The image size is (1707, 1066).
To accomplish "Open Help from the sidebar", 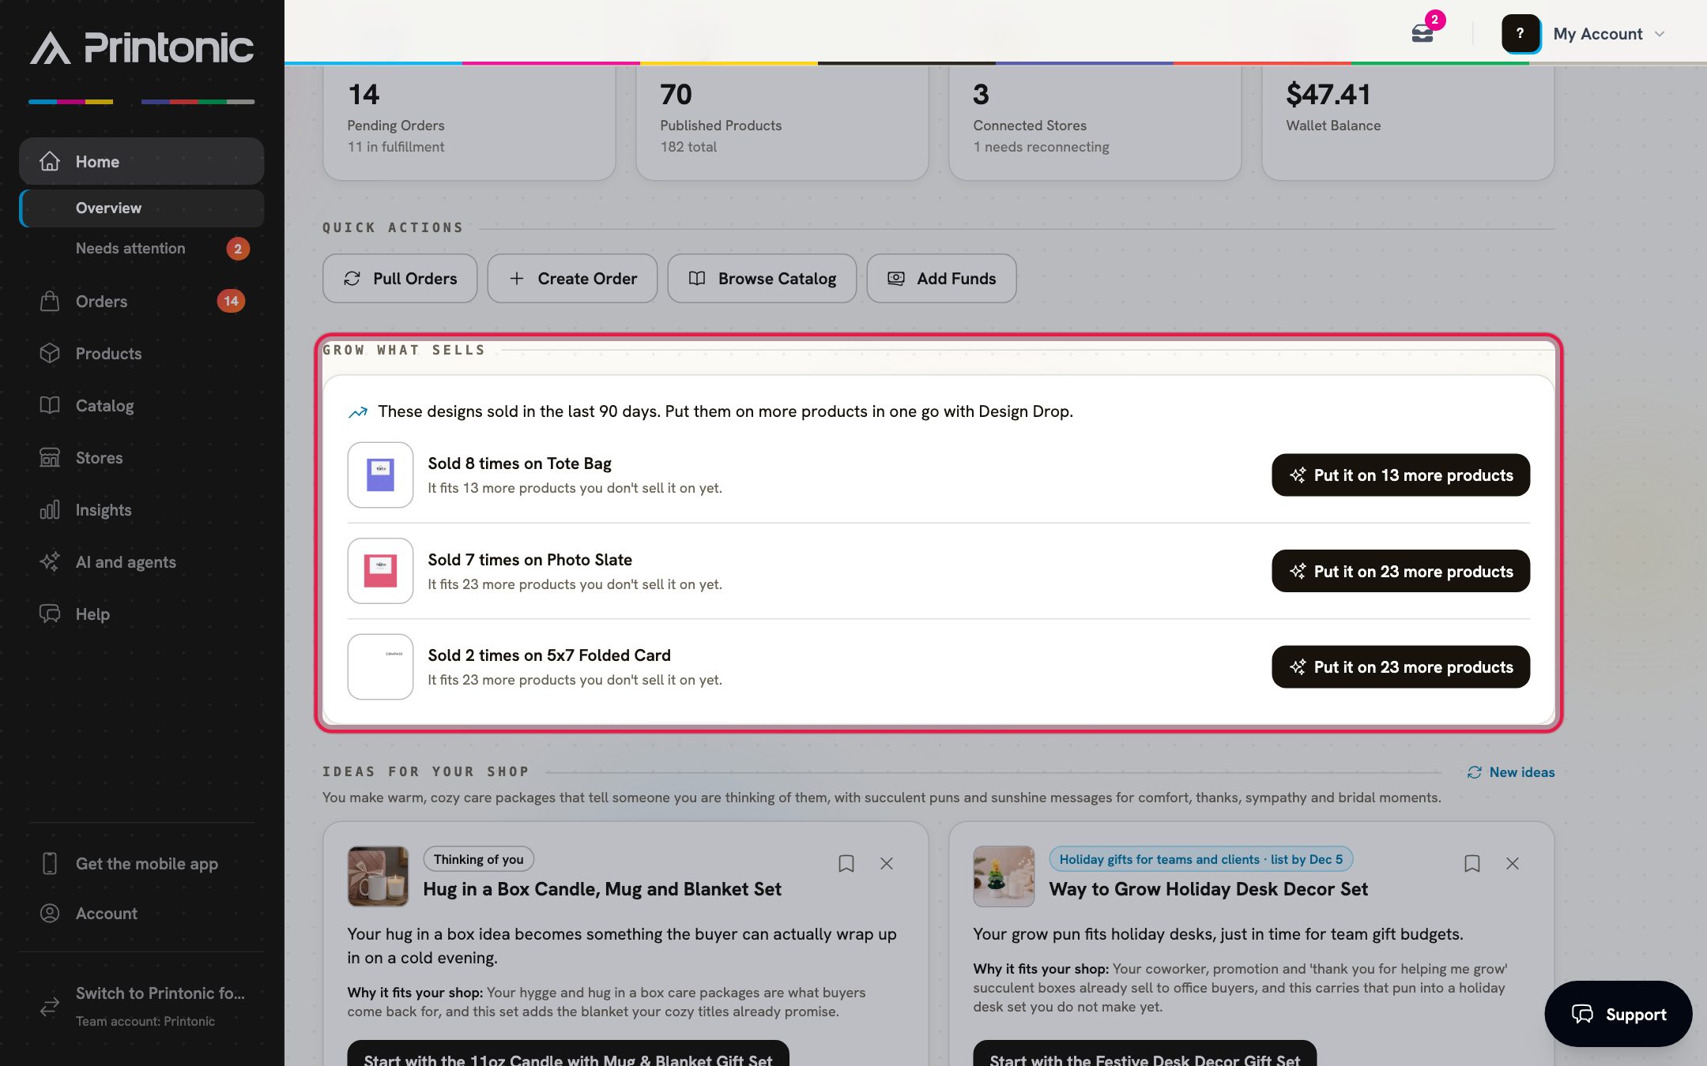I will tap(141, 614).
